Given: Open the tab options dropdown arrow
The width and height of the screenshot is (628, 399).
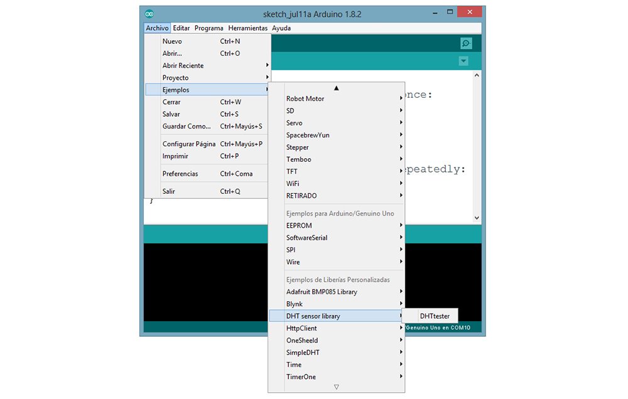Looking at the screenshot, I should pyautogui.click(x=463, y=61).
